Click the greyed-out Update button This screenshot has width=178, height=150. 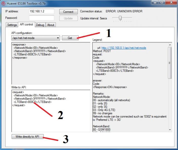pos(69,18)
